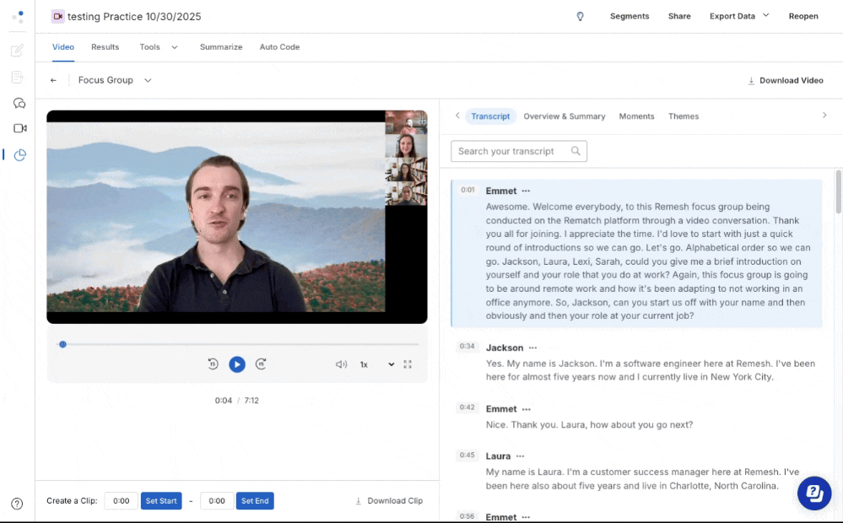
Task: Select the history clock icon in the sidebar
Action: (x=19, y=155)
